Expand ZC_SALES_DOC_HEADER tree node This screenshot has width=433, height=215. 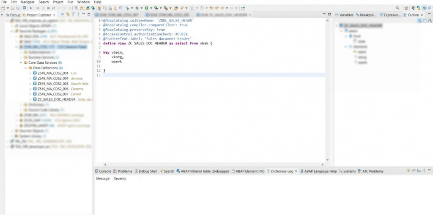tap(30, 99)
